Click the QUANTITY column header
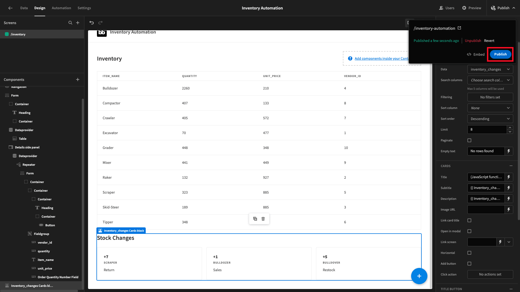This screenshot has height=292, width=520. pyautogui.click(x=189, y=76)
